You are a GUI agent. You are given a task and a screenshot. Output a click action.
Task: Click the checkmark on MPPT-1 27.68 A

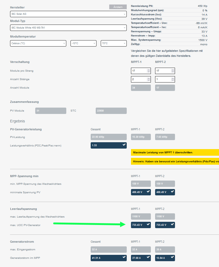coord(148,257)
